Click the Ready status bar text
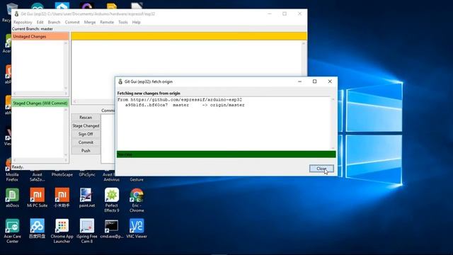This screenshot has height=255, width=453. (18, 167)
